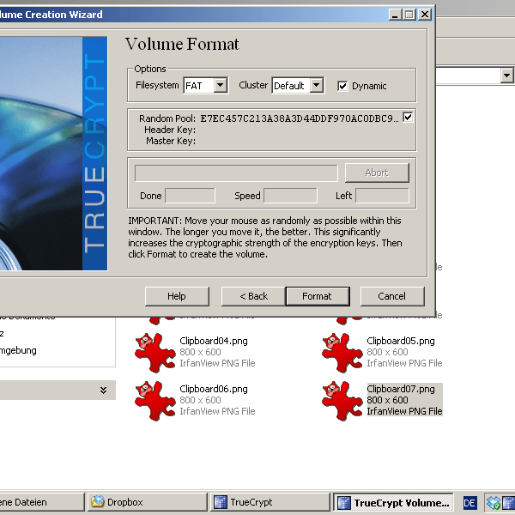This screenshot has height=515, width=515.
Task: Click the Done value field
Action: pyautogui.click(x=190, y=196)
